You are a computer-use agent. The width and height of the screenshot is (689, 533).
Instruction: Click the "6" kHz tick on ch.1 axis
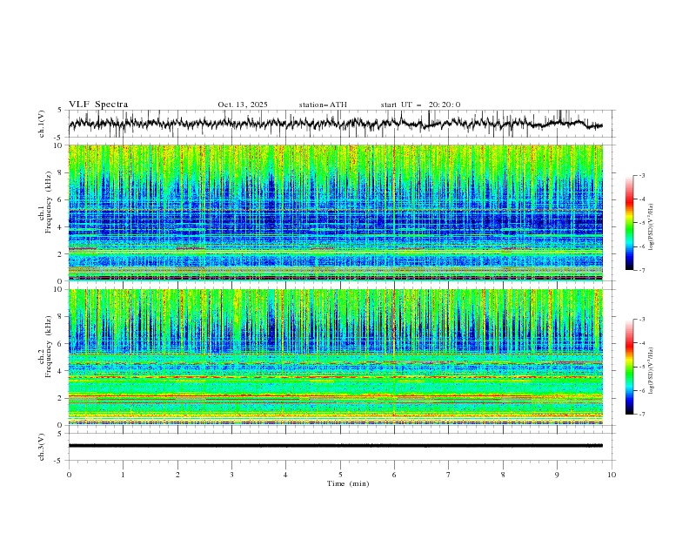pyautogui.click(x=62, y=199)
